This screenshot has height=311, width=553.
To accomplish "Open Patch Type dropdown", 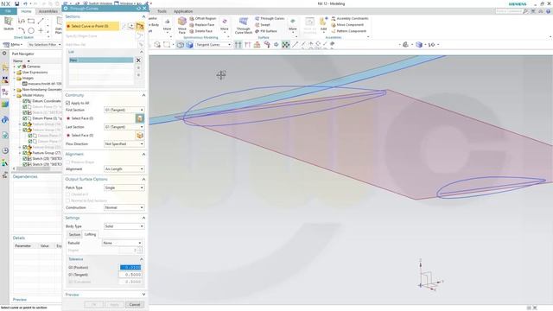I will pos(124,187).
